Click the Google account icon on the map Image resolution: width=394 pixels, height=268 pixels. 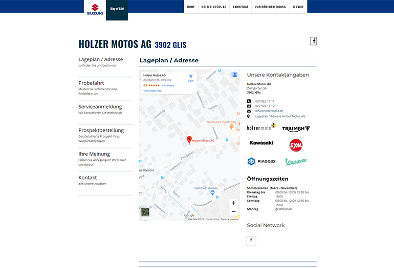[x=235, y=75]
